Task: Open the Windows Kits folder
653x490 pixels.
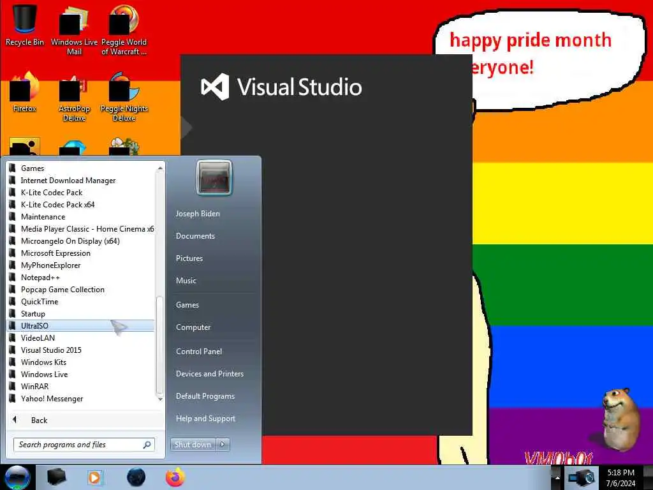Action: pos(81,362)
